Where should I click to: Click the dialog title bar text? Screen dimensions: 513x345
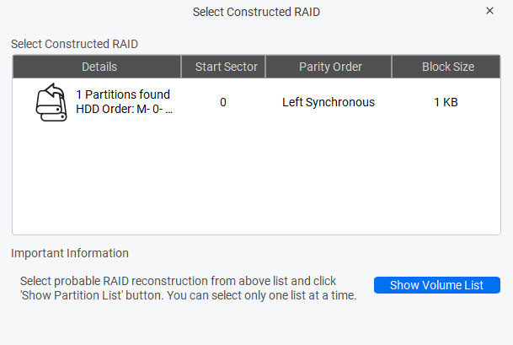click(256, 12)
